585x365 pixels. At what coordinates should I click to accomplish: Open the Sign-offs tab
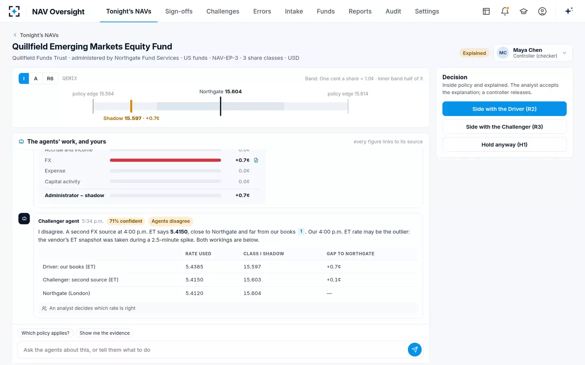179,11
